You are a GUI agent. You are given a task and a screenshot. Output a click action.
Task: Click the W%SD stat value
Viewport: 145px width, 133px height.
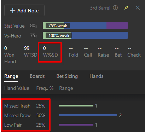[x=44, y=48]
